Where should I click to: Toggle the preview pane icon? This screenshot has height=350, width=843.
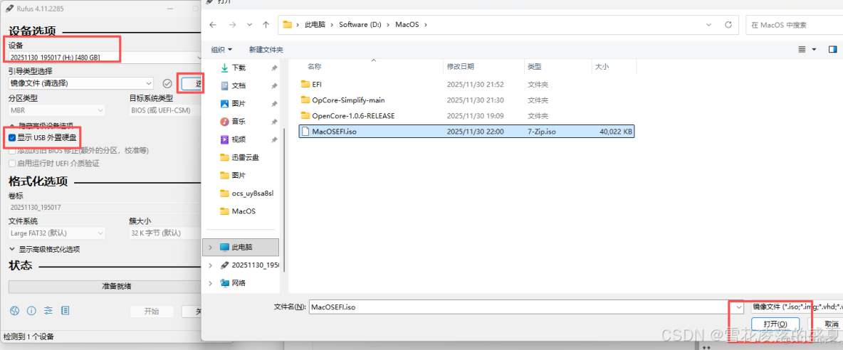[x=833, y=49]
